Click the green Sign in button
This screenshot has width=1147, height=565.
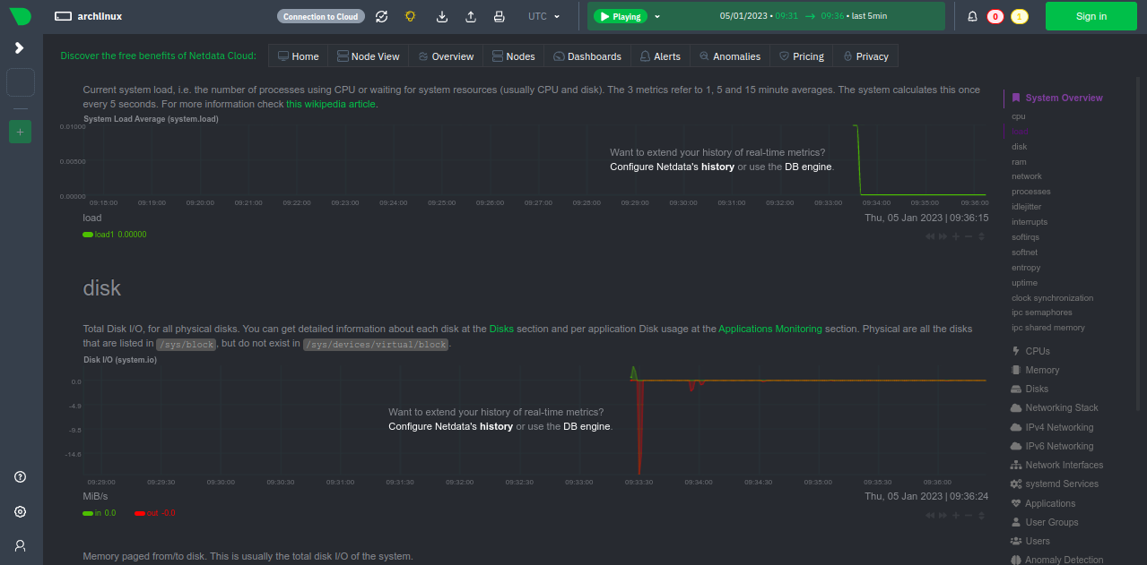[1091, 16]
